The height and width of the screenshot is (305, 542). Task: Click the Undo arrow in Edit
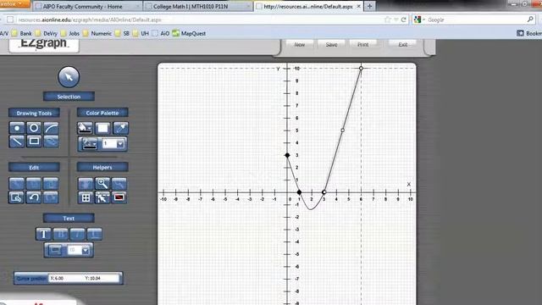[34, 197]
